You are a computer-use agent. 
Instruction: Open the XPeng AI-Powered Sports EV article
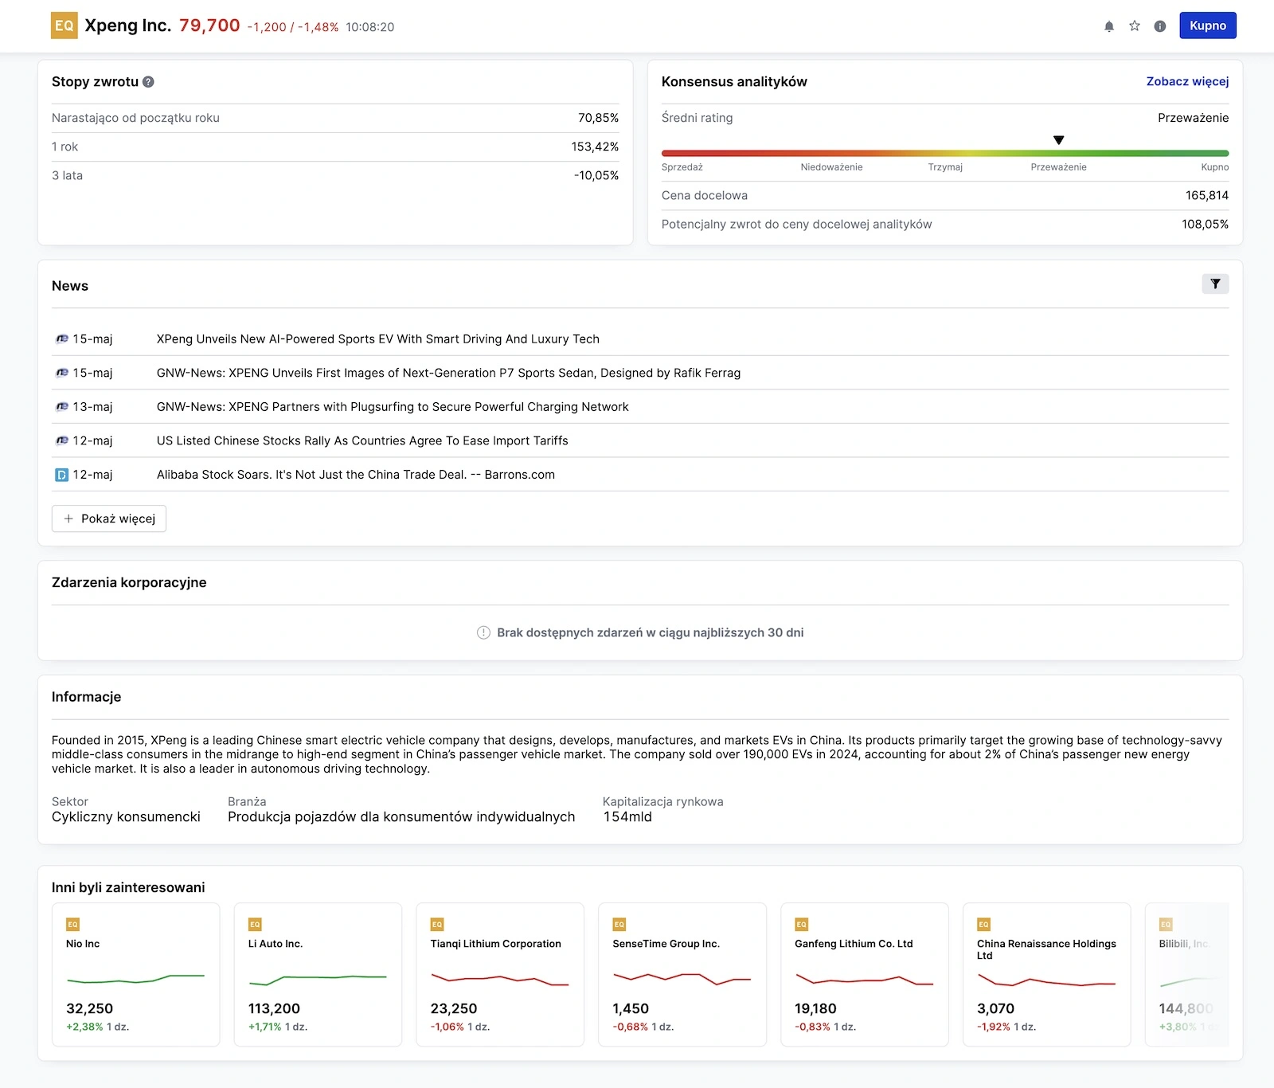pyautogui.click(x=377, y=339)
